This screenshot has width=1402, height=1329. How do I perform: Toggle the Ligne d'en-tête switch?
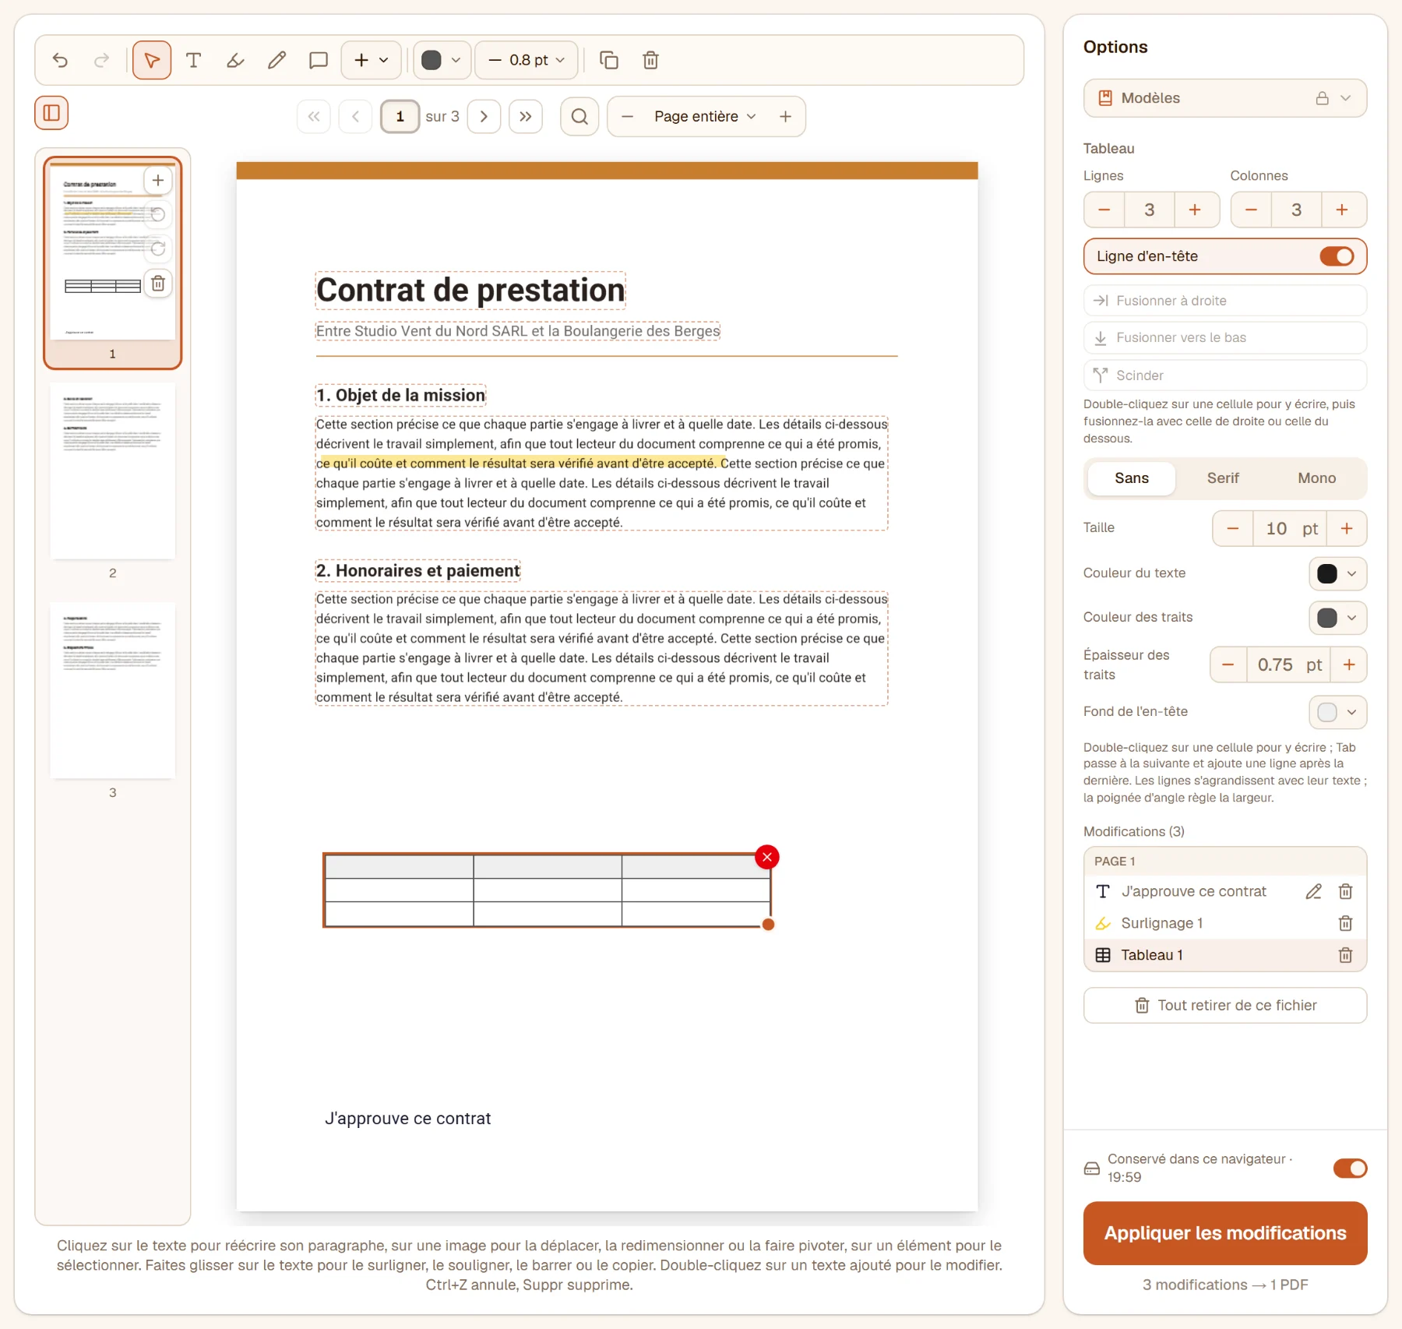click(x=1337, y=256)
